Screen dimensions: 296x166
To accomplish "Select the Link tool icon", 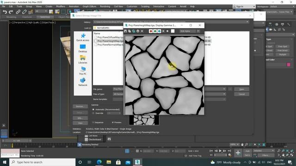I will point(18,12).
